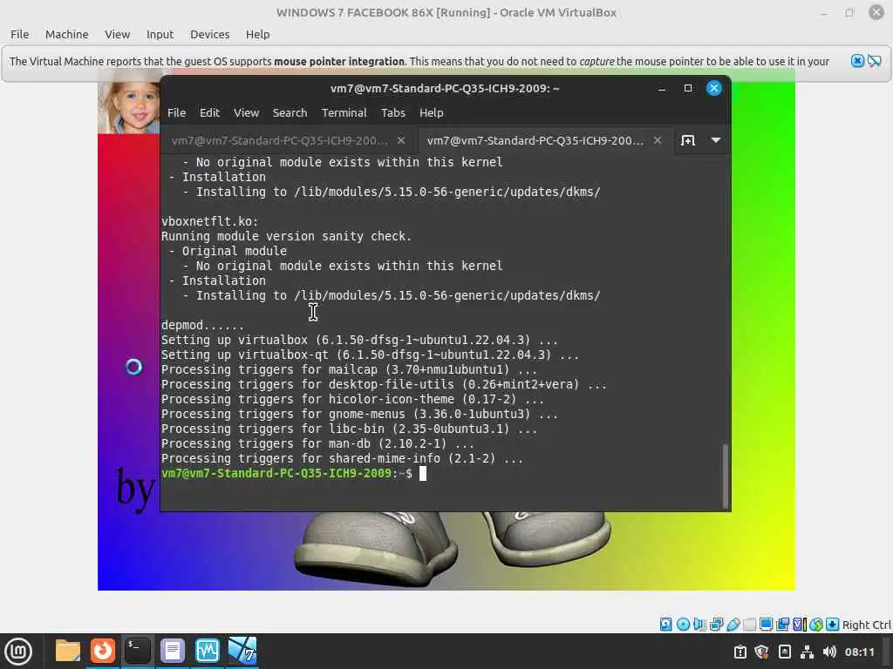Screen dimensions: 893x669
Task: Click the VM display status icon
Action: tap(766, 625)
